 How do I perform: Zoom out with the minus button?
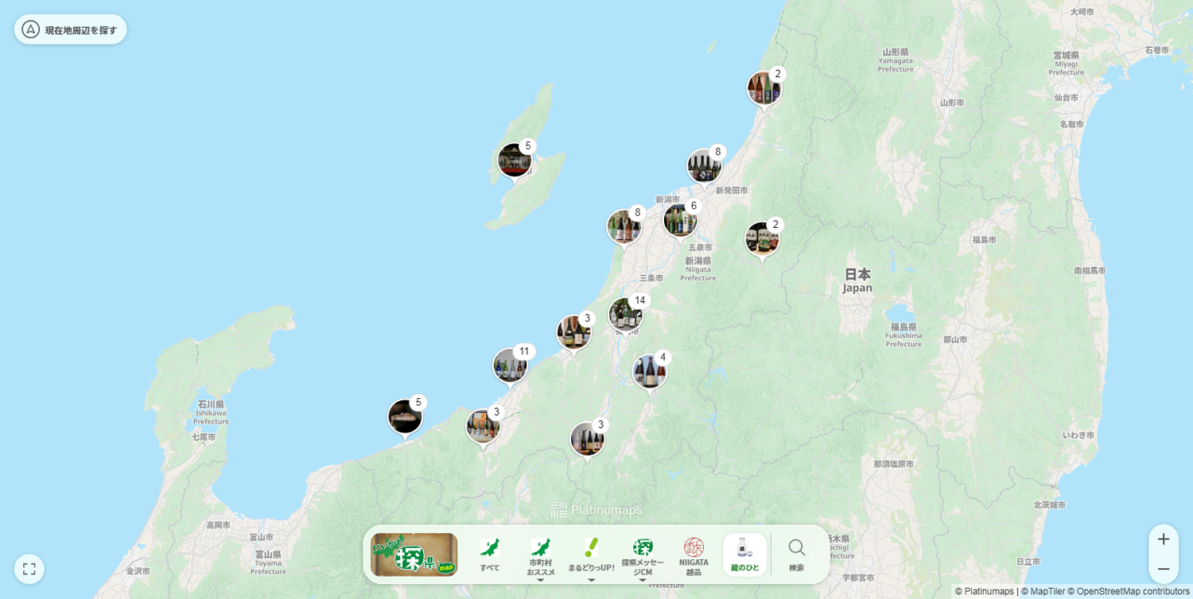1163,569
